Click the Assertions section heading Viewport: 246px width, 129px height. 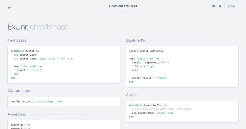[x=17, y=114]
